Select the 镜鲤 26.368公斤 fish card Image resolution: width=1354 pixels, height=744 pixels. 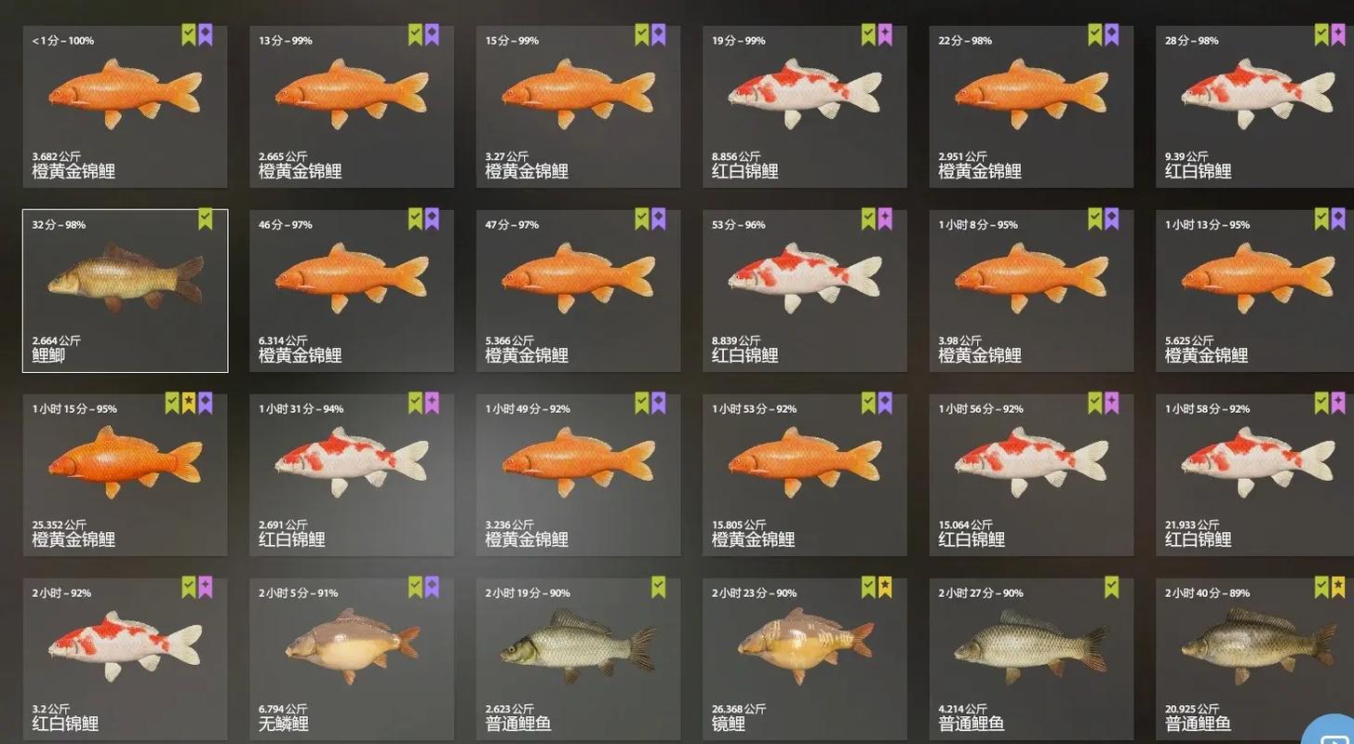coord(805,658)
